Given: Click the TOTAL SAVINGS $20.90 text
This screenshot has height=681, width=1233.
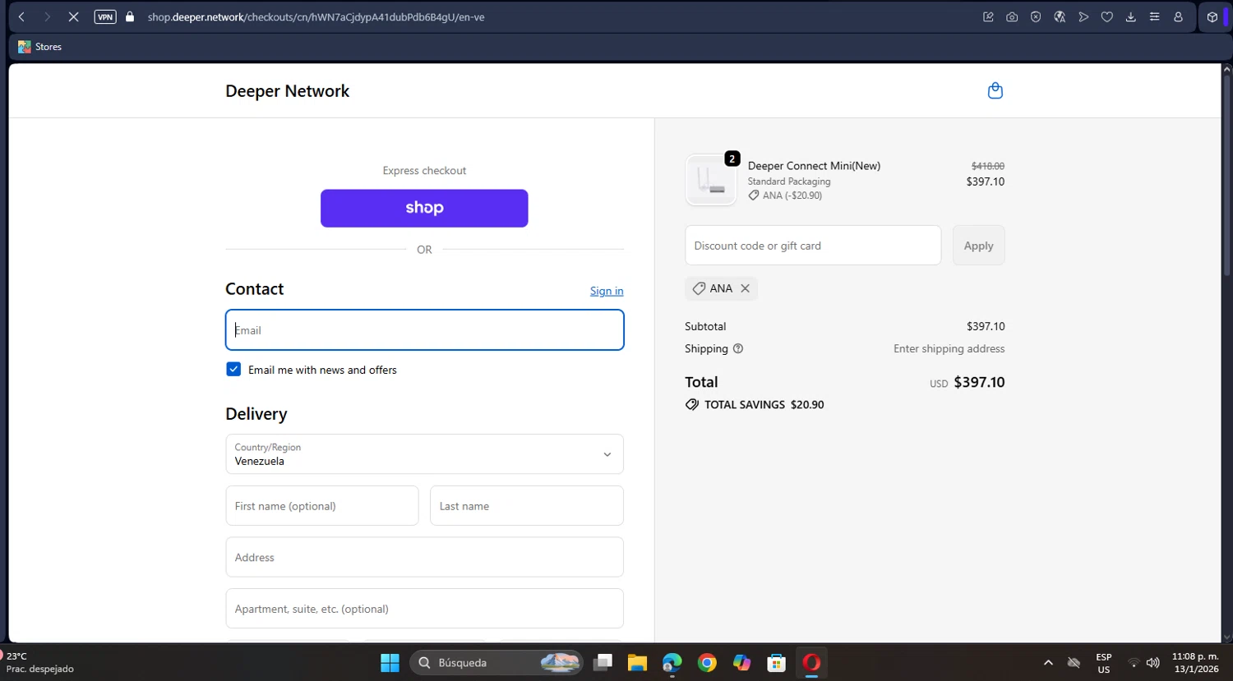Looking at the screenshot, I should [764, 405].
